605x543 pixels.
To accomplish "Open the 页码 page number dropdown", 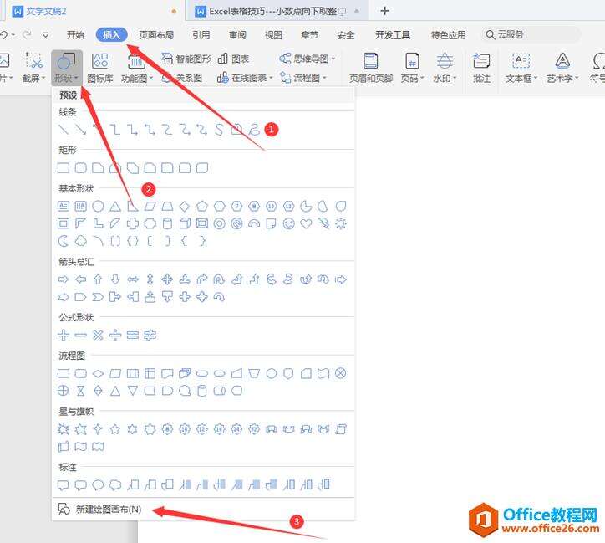I will [x=412, y=68].
